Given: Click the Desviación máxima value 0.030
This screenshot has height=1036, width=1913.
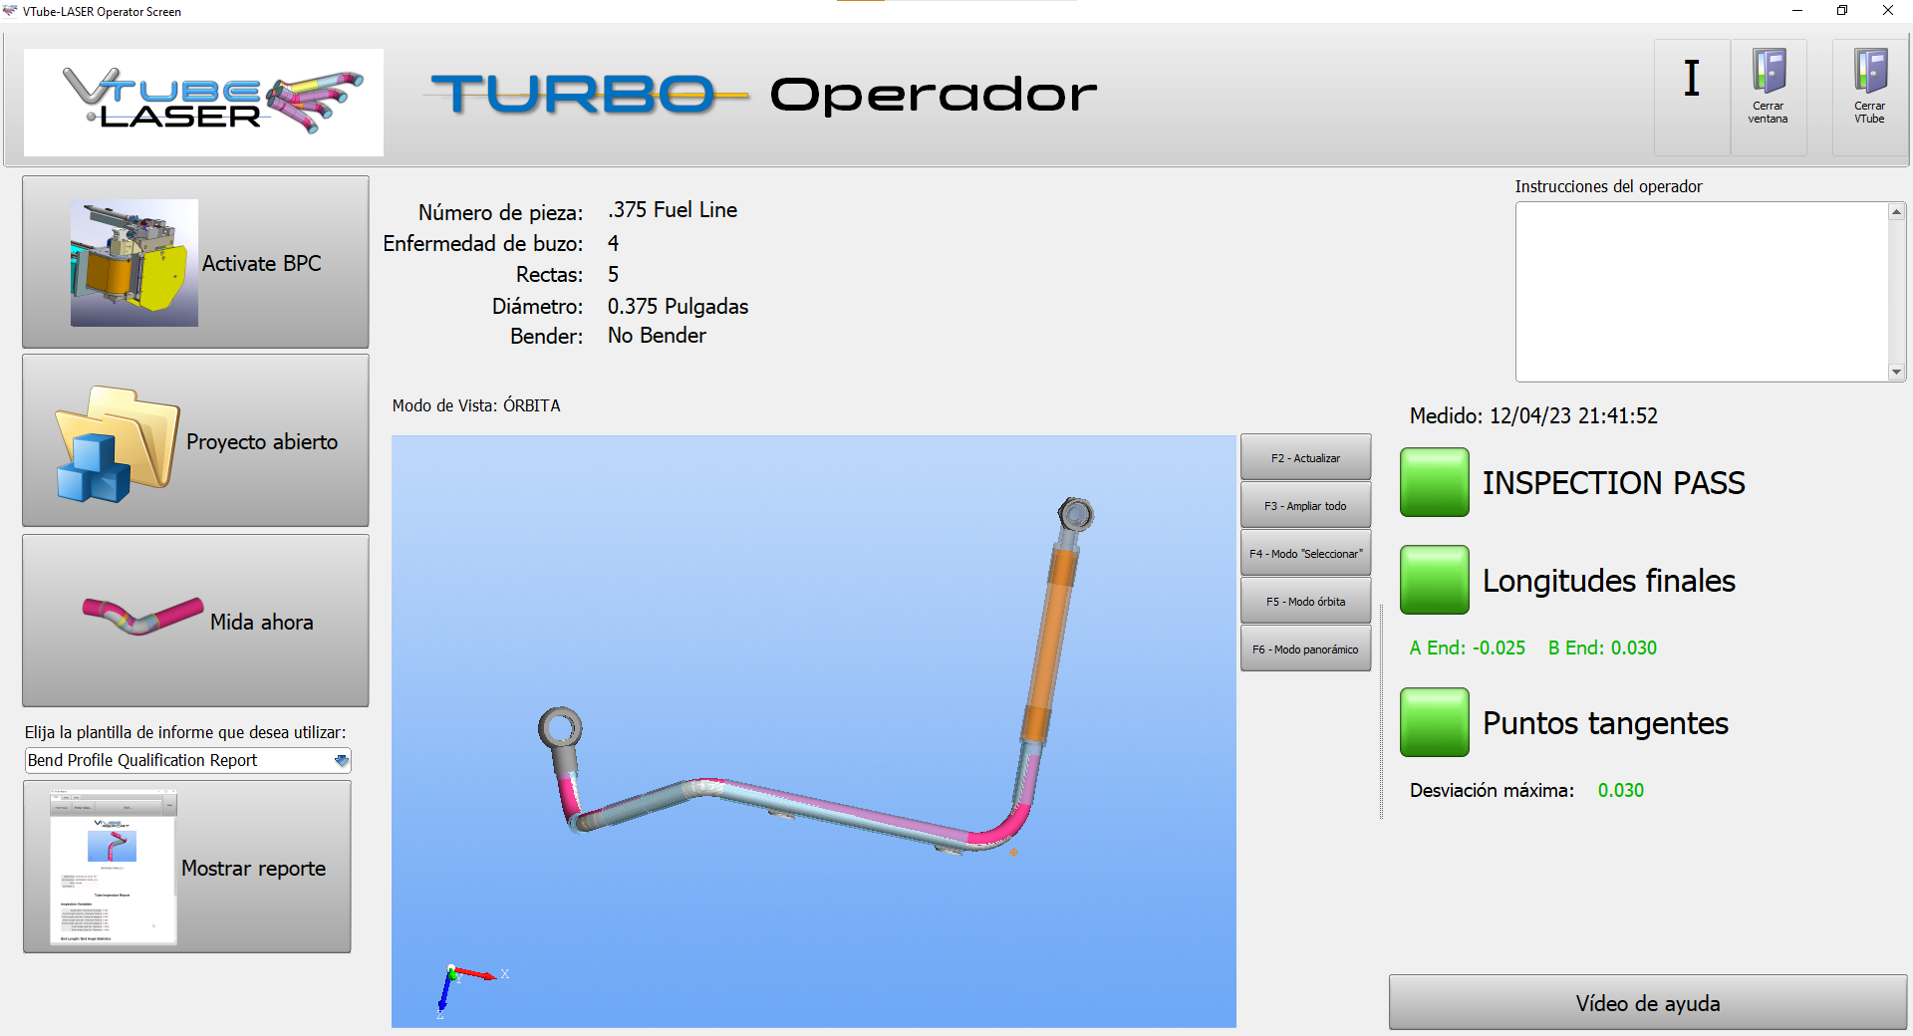Looking at the screenshot, I should 1621,790.
